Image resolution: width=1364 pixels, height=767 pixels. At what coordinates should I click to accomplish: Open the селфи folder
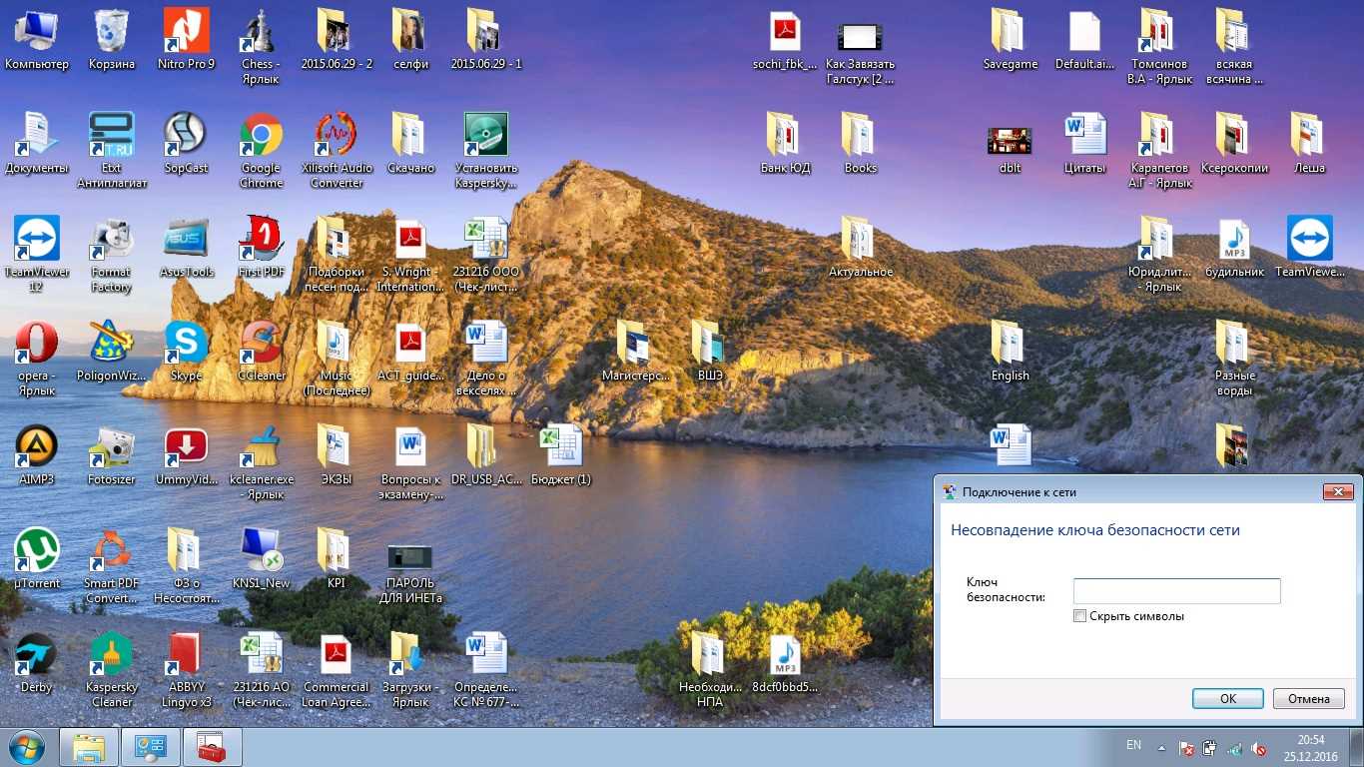(x=411, y=40)
